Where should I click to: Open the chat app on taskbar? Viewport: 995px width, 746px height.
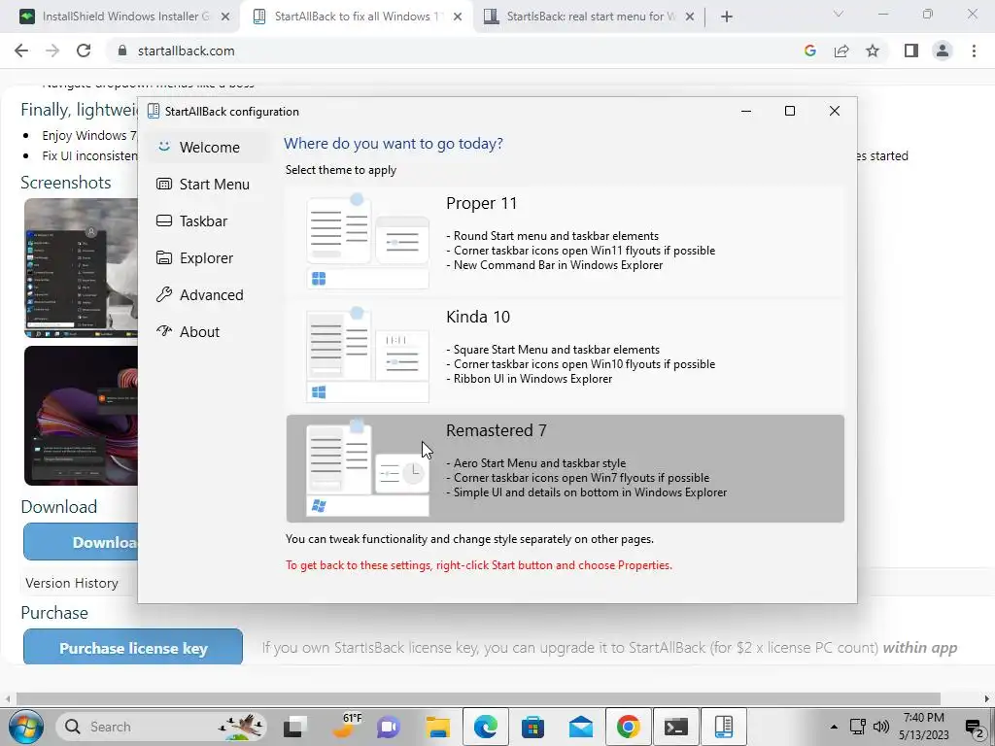[389, 727]
